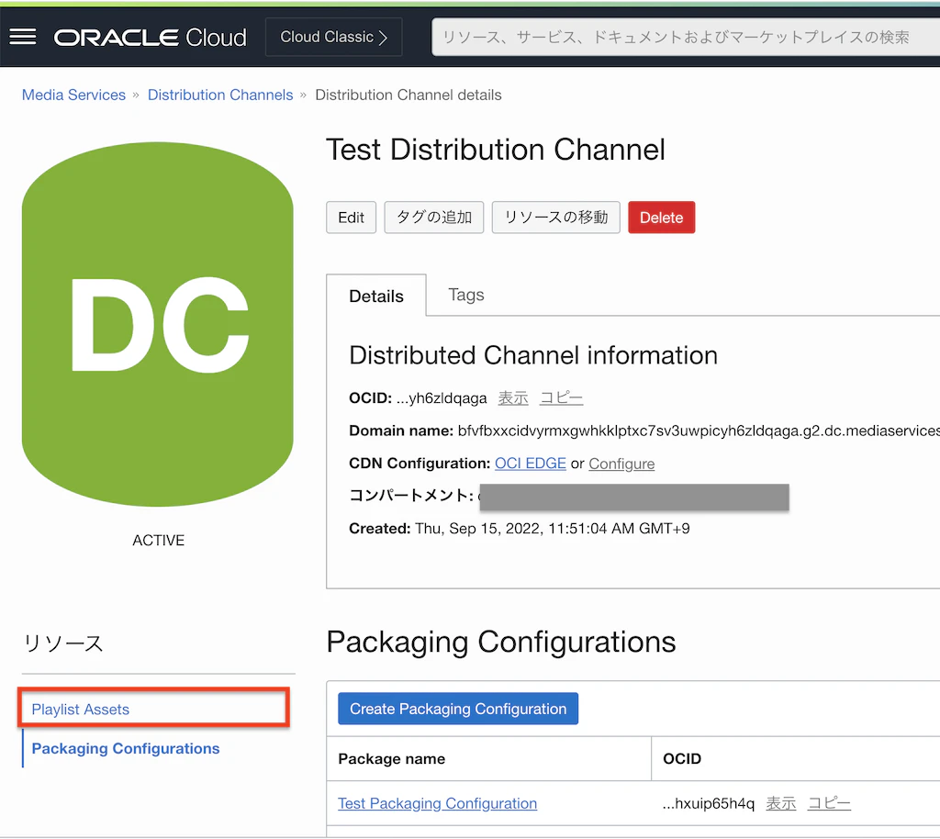
Task: Open the Cloud Classic menu
Action: point(333,37)
